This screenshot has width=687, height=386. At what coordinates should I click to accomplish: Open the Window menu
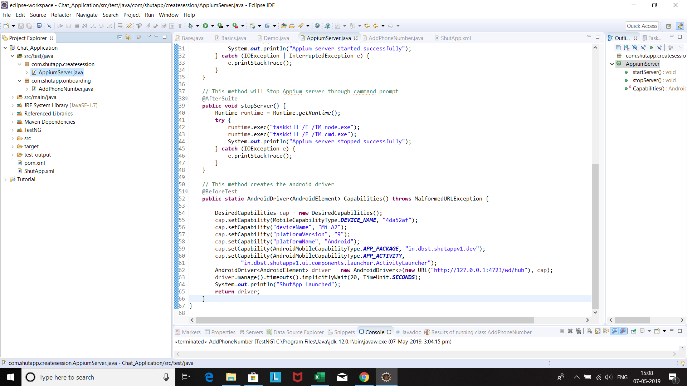tap(168, 15)
